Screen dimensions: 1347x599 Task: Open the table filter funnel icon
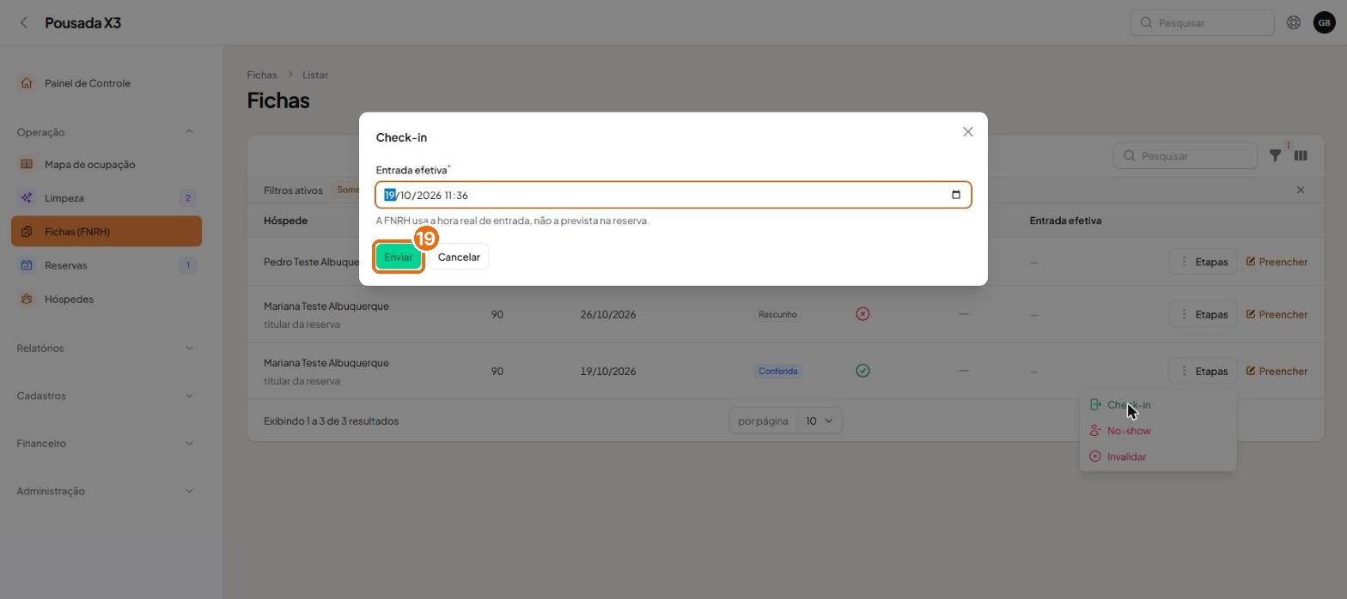1276,156
